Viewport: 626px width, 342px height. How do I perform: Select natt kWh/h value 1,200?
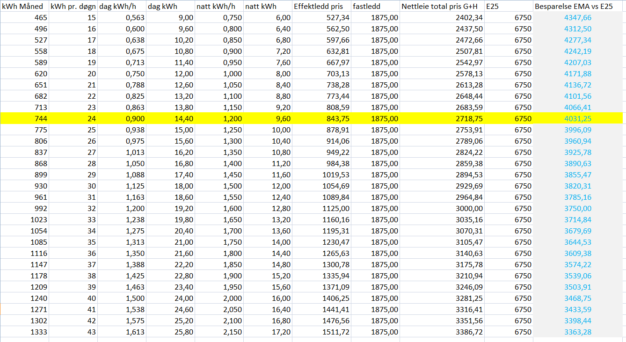[x=219, y=119]
